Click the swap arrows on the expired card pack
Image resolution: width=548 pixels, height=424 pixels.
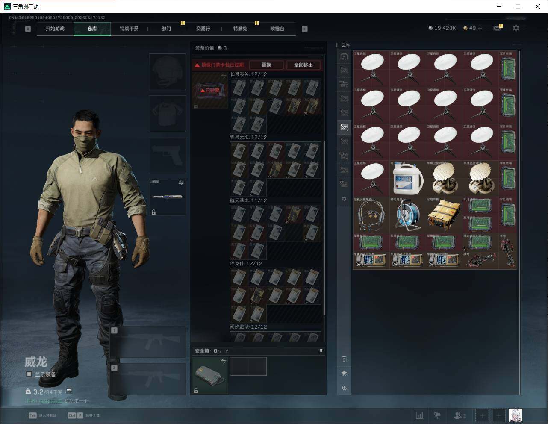[x=224, y=76]
